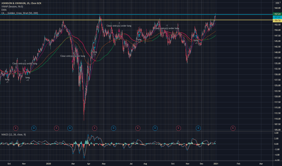Click the 2021 label on time axis
282x166 pixels.
pos(216,164)
